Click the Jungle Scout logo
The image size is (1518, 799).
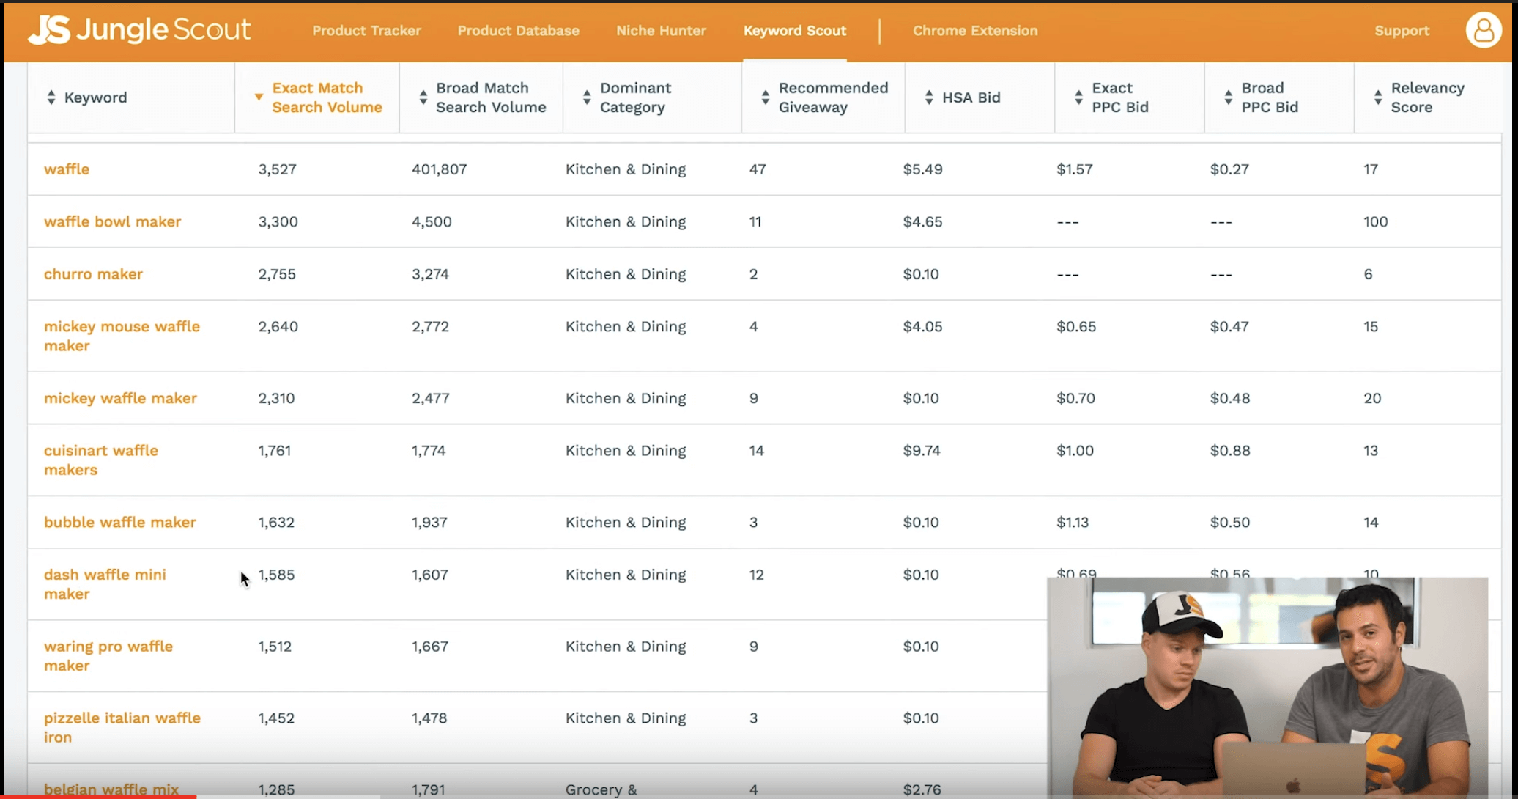[x=139, y=29]
